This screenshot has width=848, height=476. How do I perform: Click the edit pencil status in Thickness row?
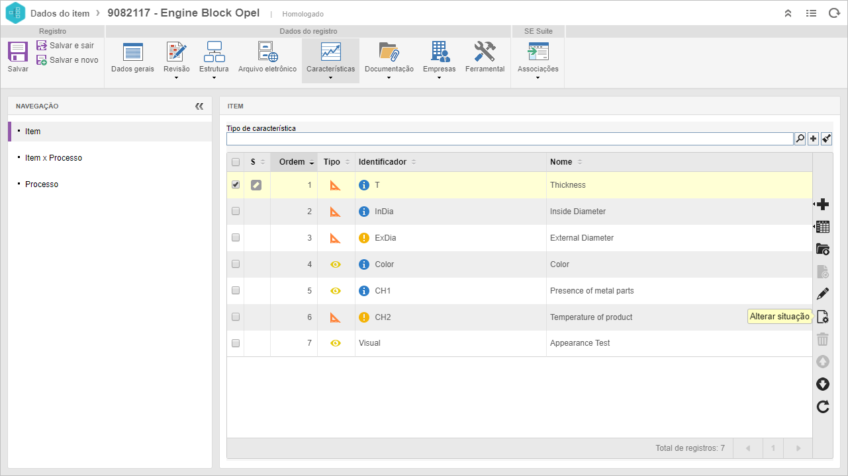[256, 185]
